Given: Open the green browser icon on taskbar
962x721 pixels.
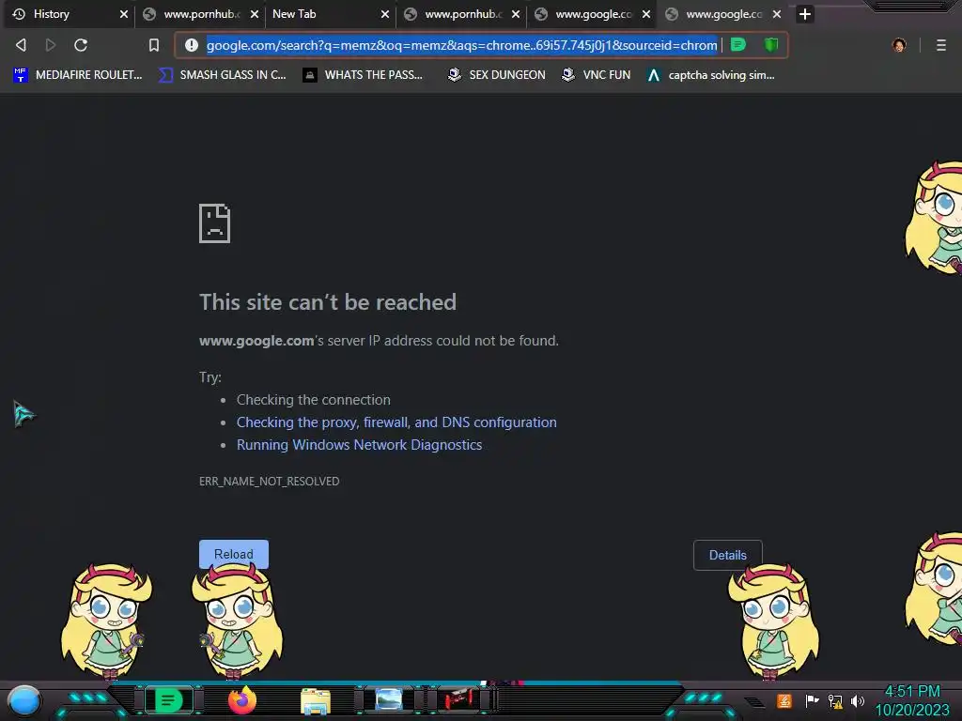Looking at the screenshot, I should (x=168, y=700).
